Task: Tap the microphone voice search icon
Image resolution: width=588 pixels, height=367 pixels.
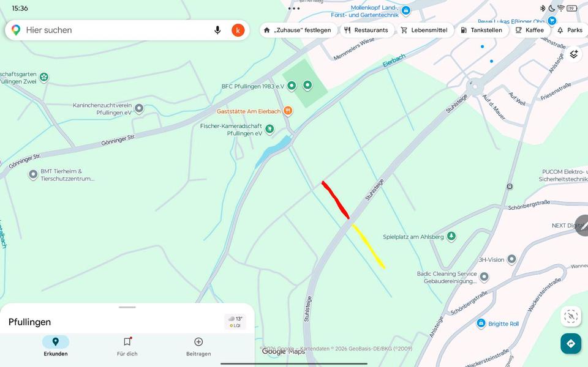Action: (x=217, y=30)
